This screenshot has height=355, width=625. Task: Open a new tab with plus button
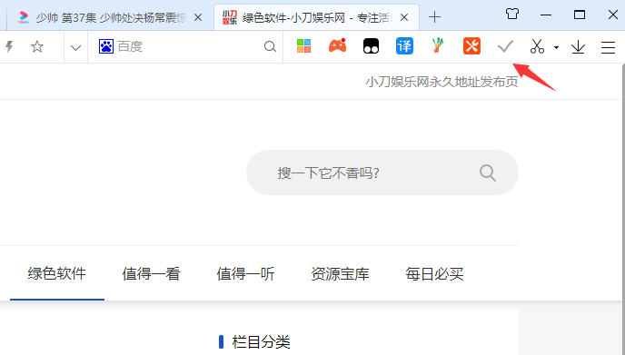434,17
